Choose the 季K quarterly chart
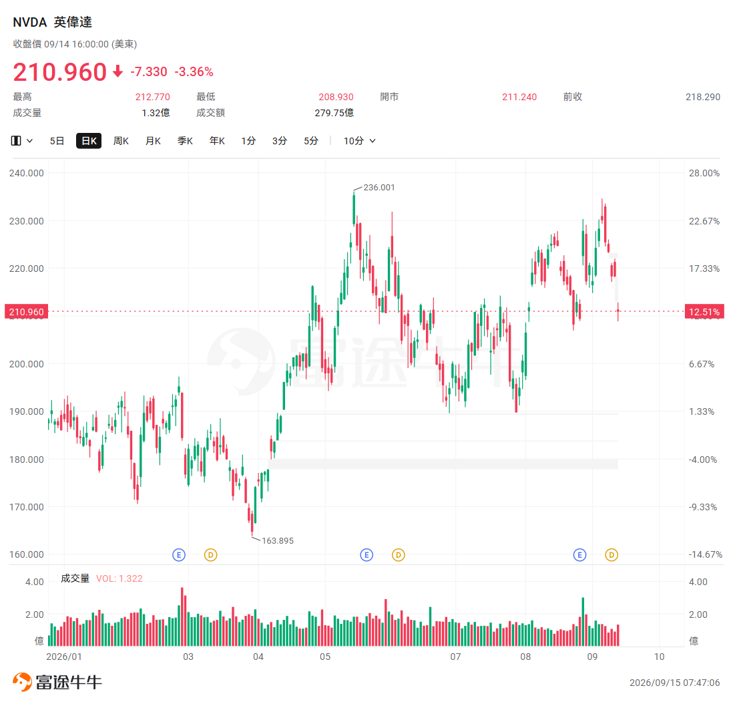The height and width of the screenshot is (704, 733). [185, 141]
